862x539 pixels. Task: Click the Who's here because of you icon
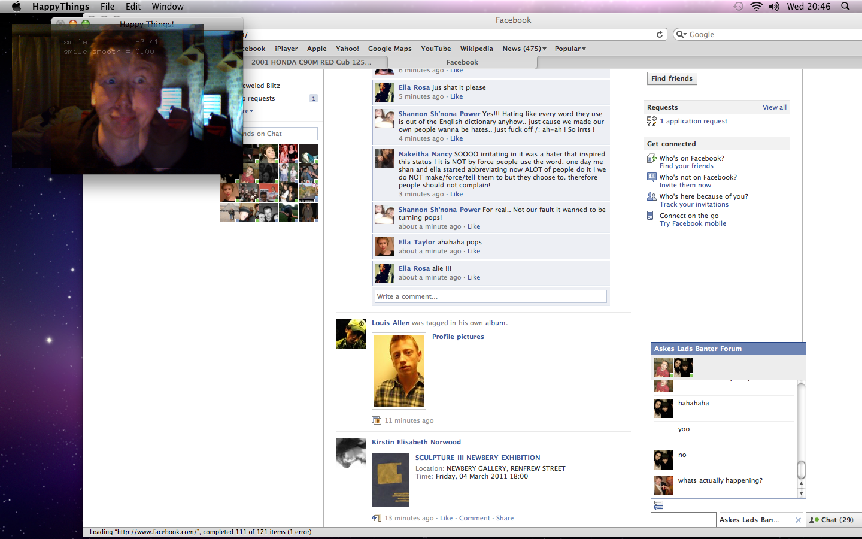tap(651, 196)
